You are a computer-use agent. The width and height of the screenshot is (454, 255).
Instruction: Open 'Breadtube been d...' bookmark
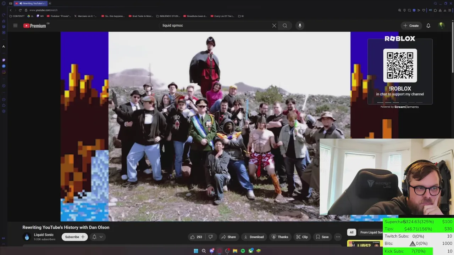pos(195,16)
